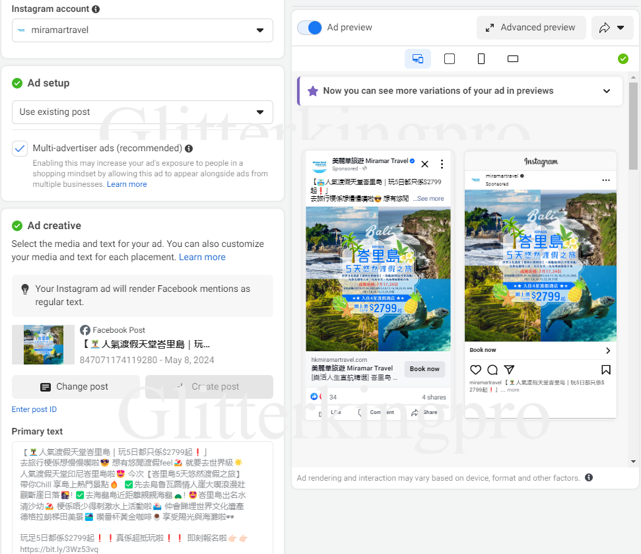The height and width of the screenshot is (554, 641).
Task: Click the Book now arrow in Instagram preview
Action: tap(608, 351)
